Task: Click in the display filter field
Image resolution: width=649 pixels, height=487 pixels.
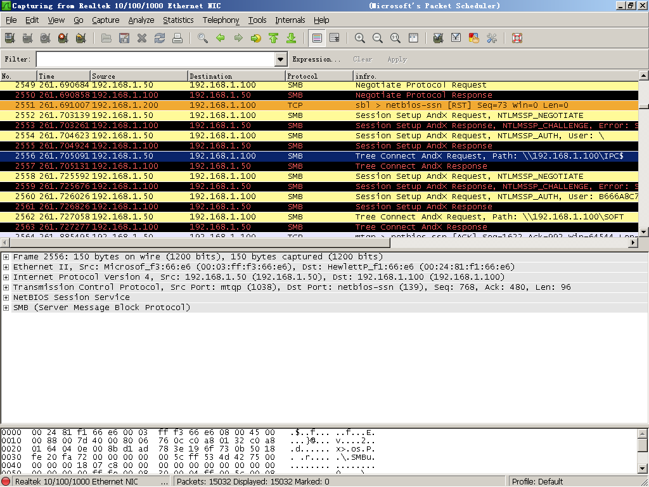Action: pyautogui.click(x=155, y=60)
